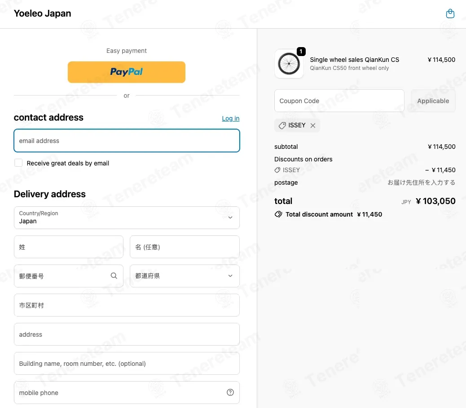Expand the 都道府県 prefecture dropdown
This screenshot has width=466, height=408.
[185, 276]
